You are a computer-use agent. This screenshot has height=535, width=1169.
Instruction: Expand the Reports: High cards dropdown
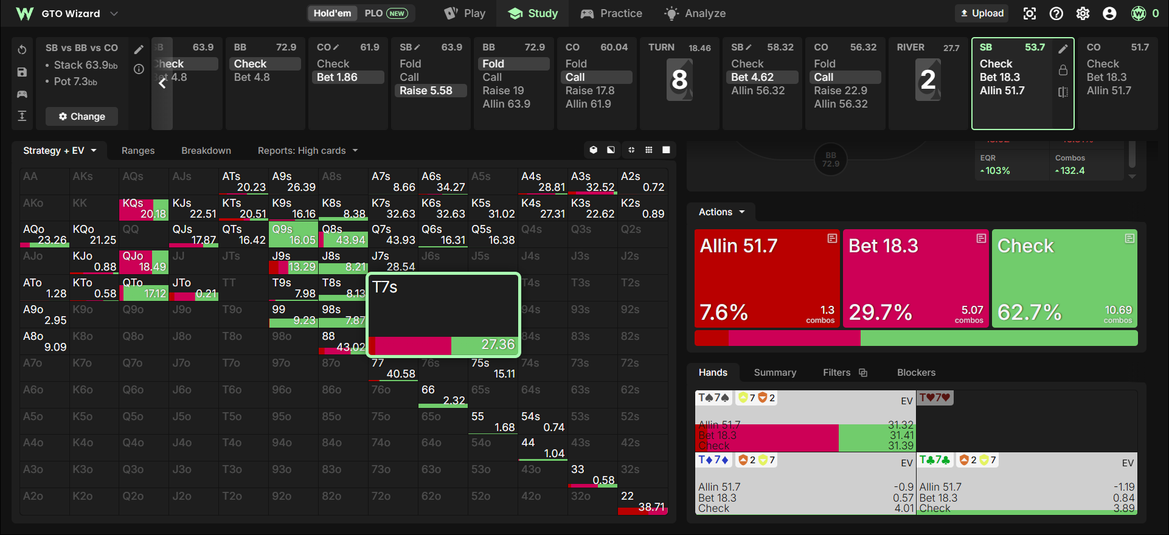point(307,151)
